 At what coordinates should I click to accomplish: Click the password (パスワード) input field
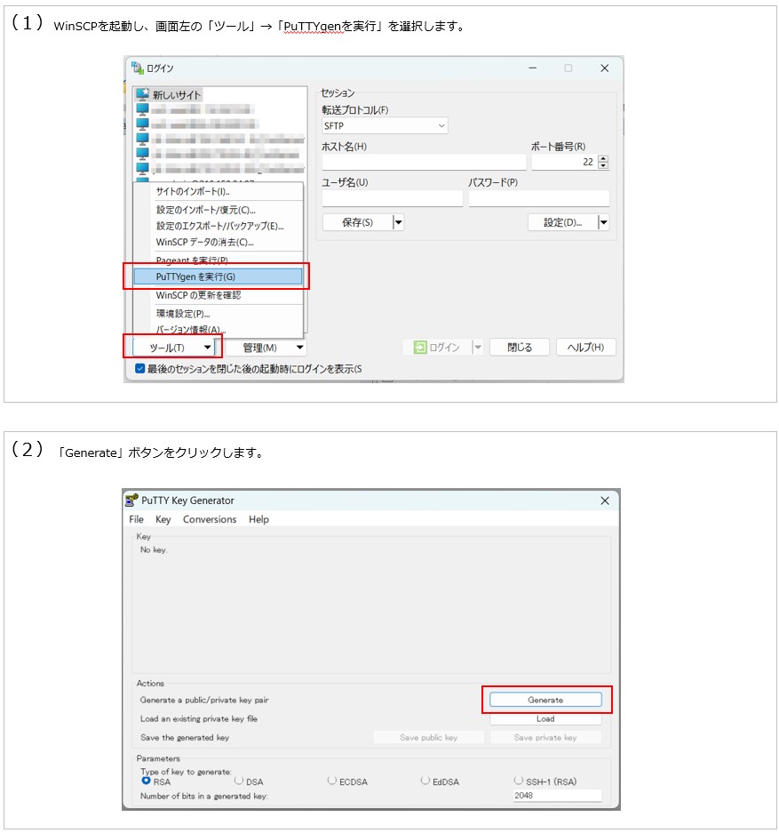[x=538, y=198]
